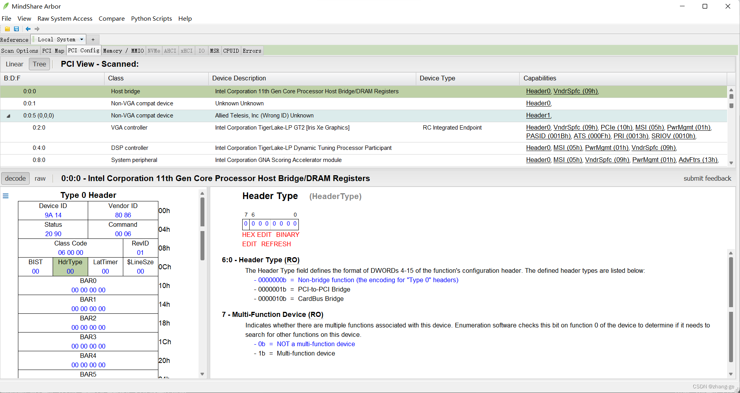The image size is (740, 393).
Task: Add a new tab with plus button
Action: [x=93, y=39]
